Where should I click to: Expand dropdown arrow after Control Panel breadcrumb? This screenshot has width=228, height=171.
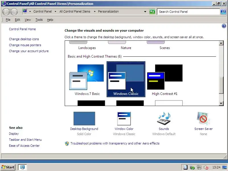pos(55,11)
